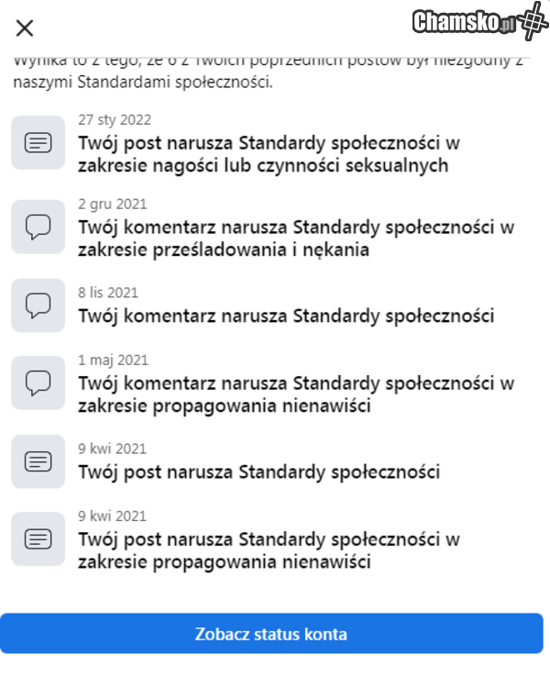Click the 'naszymi Standardami społeczności' text line
Screen dimensions: 550x676
click(142, 83)
